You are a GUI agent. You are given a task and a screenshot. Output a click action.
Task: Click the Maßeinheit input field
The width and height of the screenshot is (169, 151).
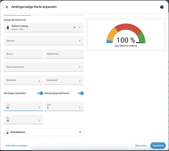(x=64, y=54)
